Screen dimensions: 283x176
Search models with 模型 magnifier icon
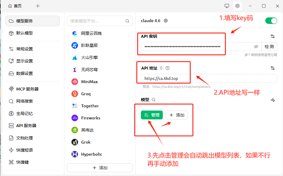click(154, 100)
